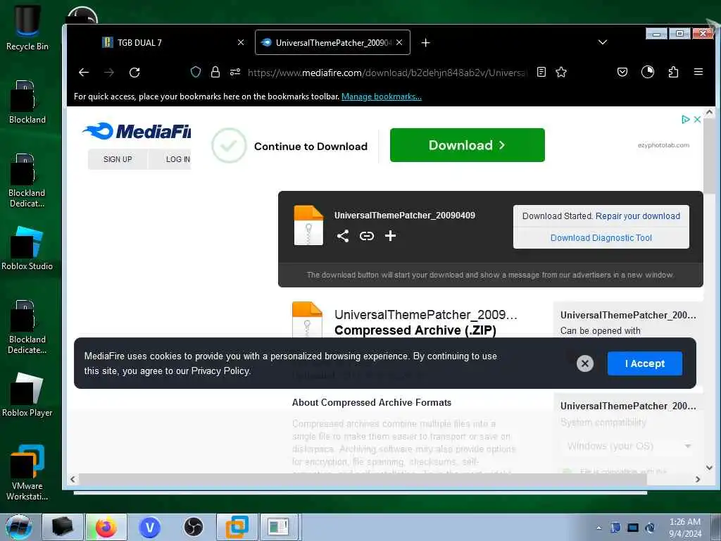
Task: Bookmark this page with the star icon
Action: (x=561, y=73)
